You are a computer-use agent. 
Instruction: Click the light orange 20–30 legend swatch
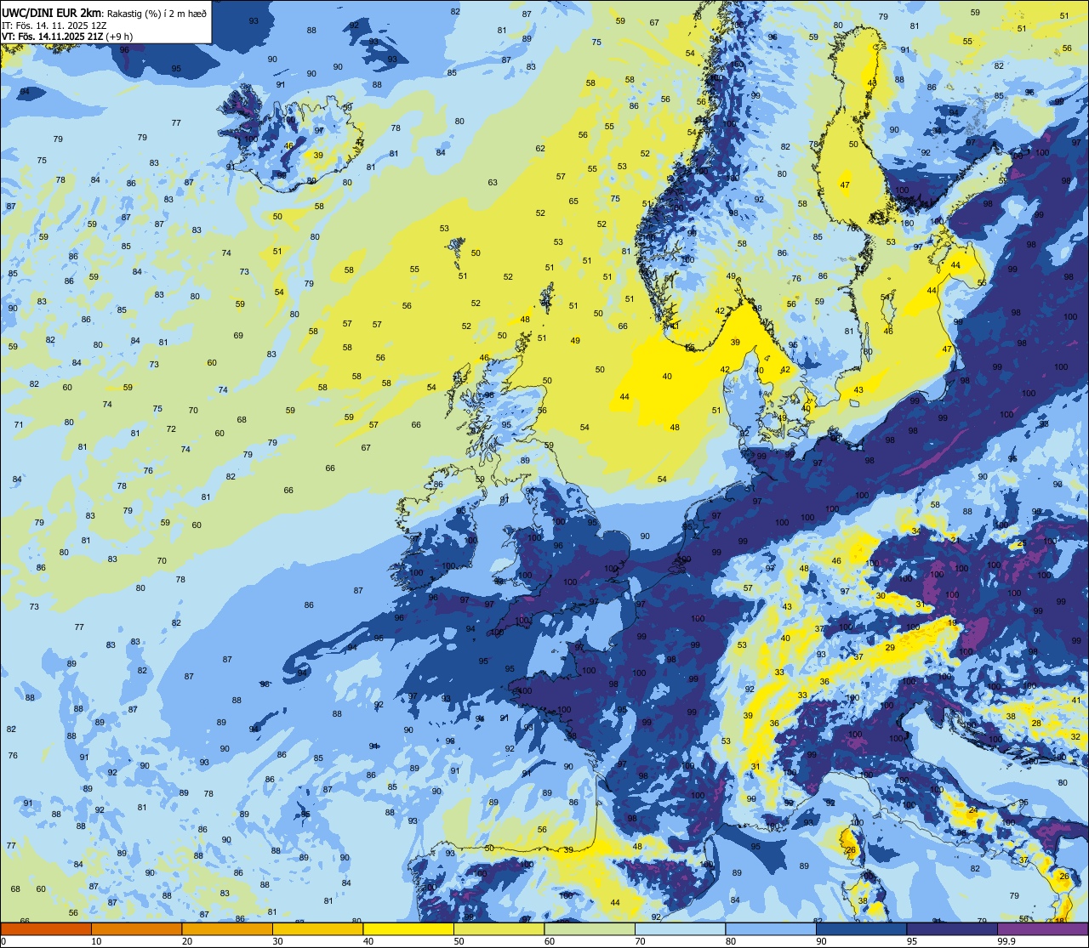227,928
